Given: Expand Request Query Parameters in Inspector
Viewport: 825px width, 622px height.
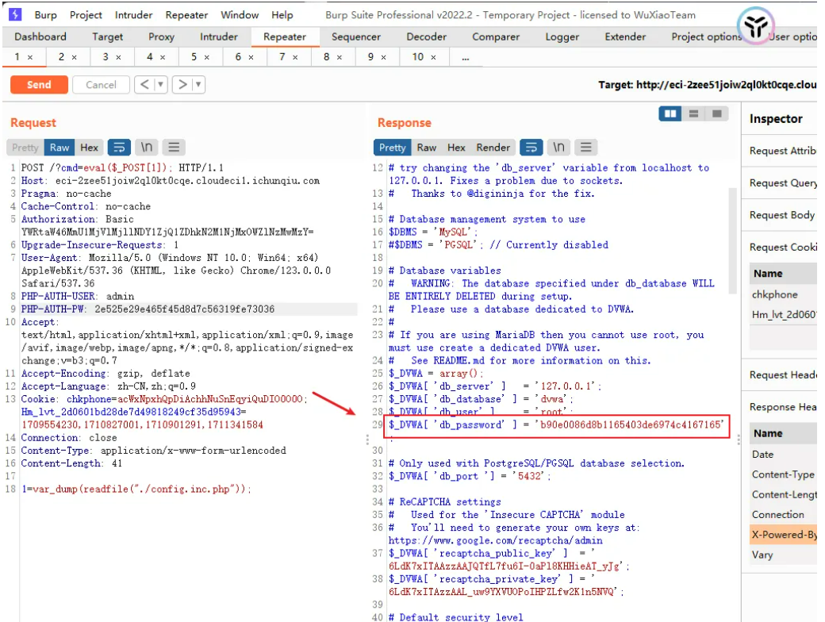Looking at the screenshot, I should pyautogui.click(x=782, y=183).
